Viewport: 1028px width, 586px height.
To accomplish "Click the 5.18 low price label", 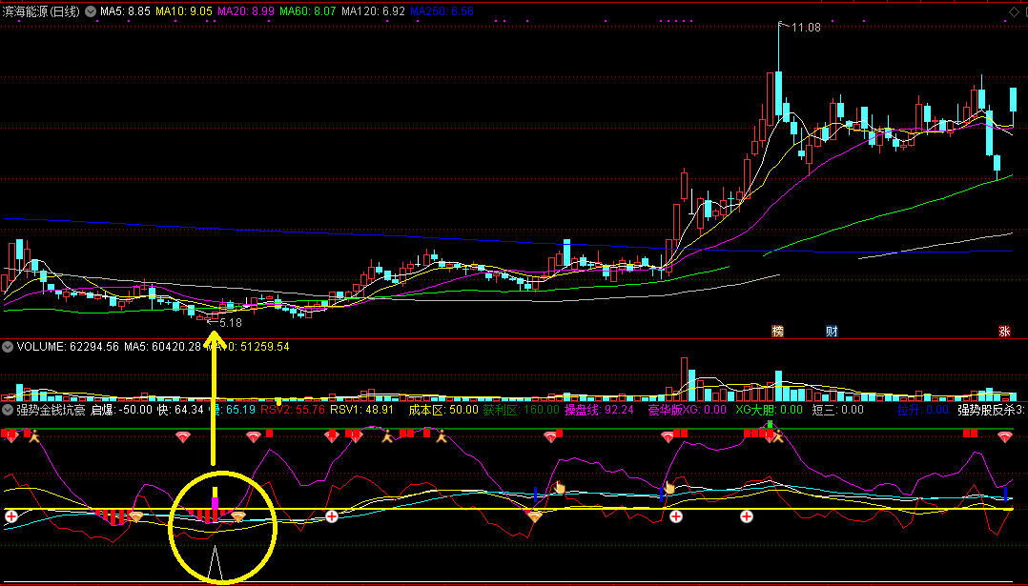I will click(x=230, y=323).
